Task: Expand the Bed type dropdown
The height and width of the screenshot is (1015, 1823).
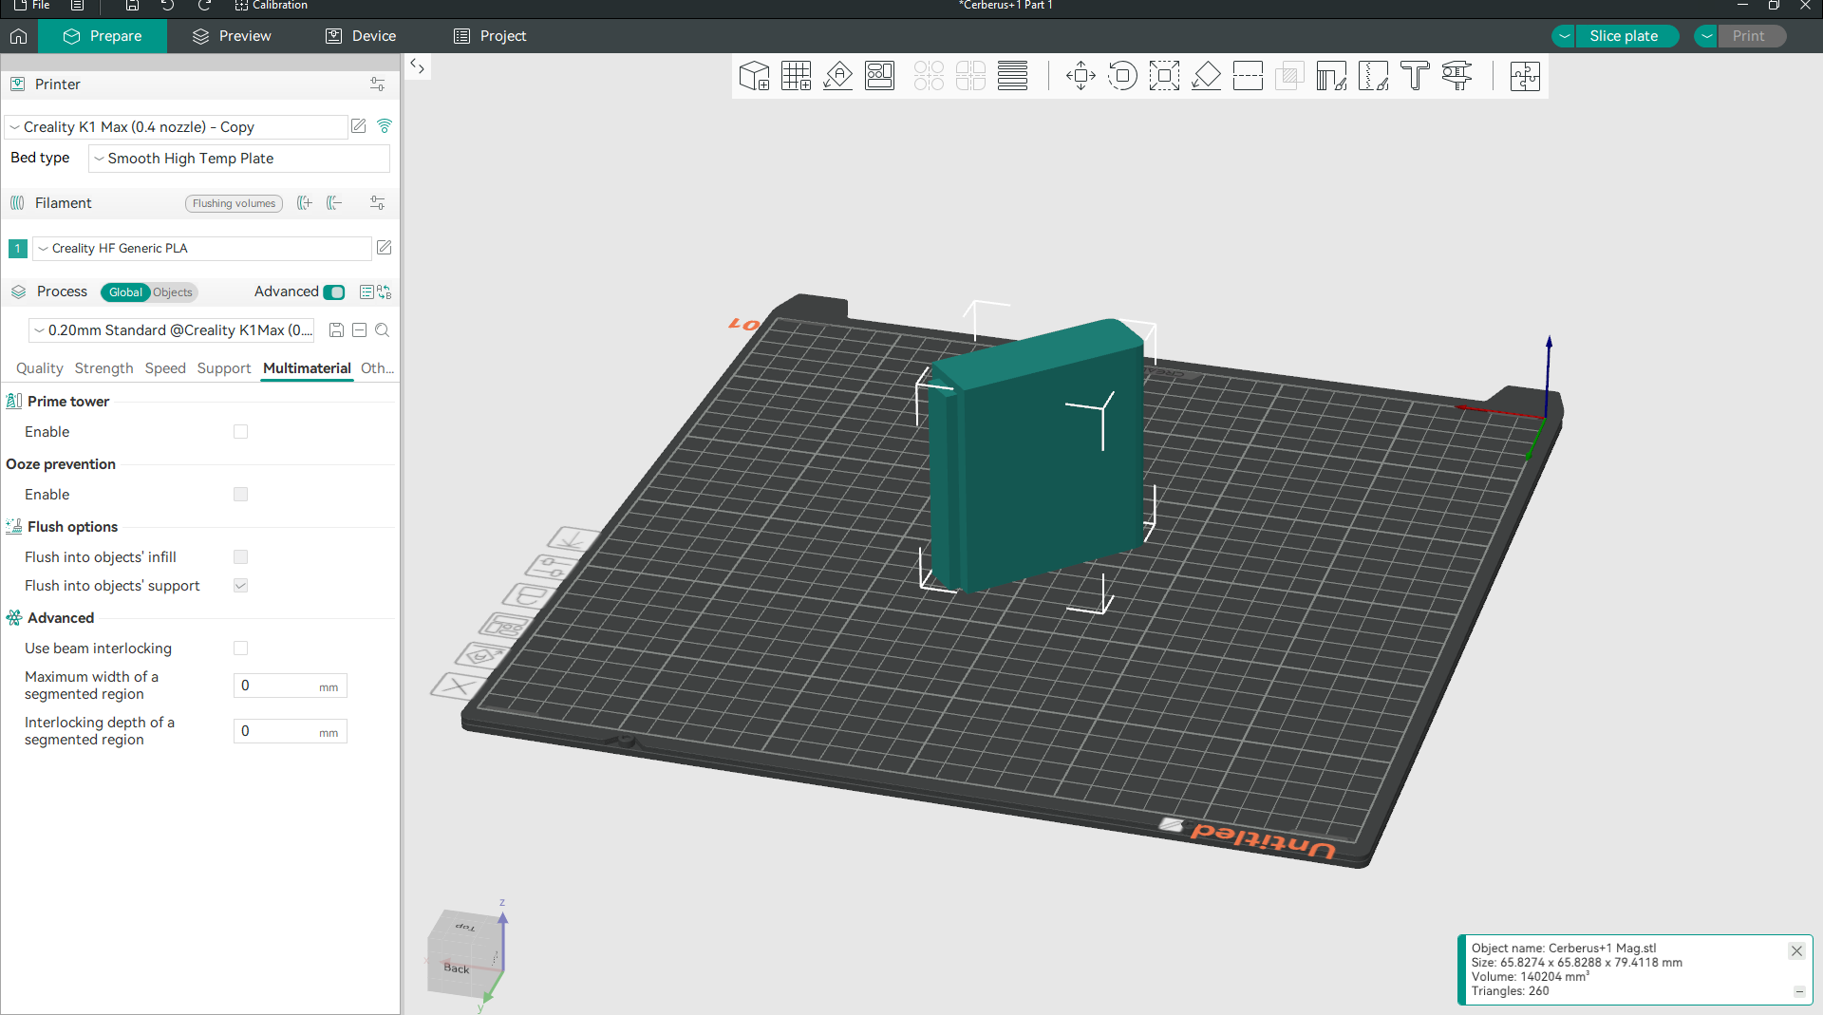Action: (239, 159)
